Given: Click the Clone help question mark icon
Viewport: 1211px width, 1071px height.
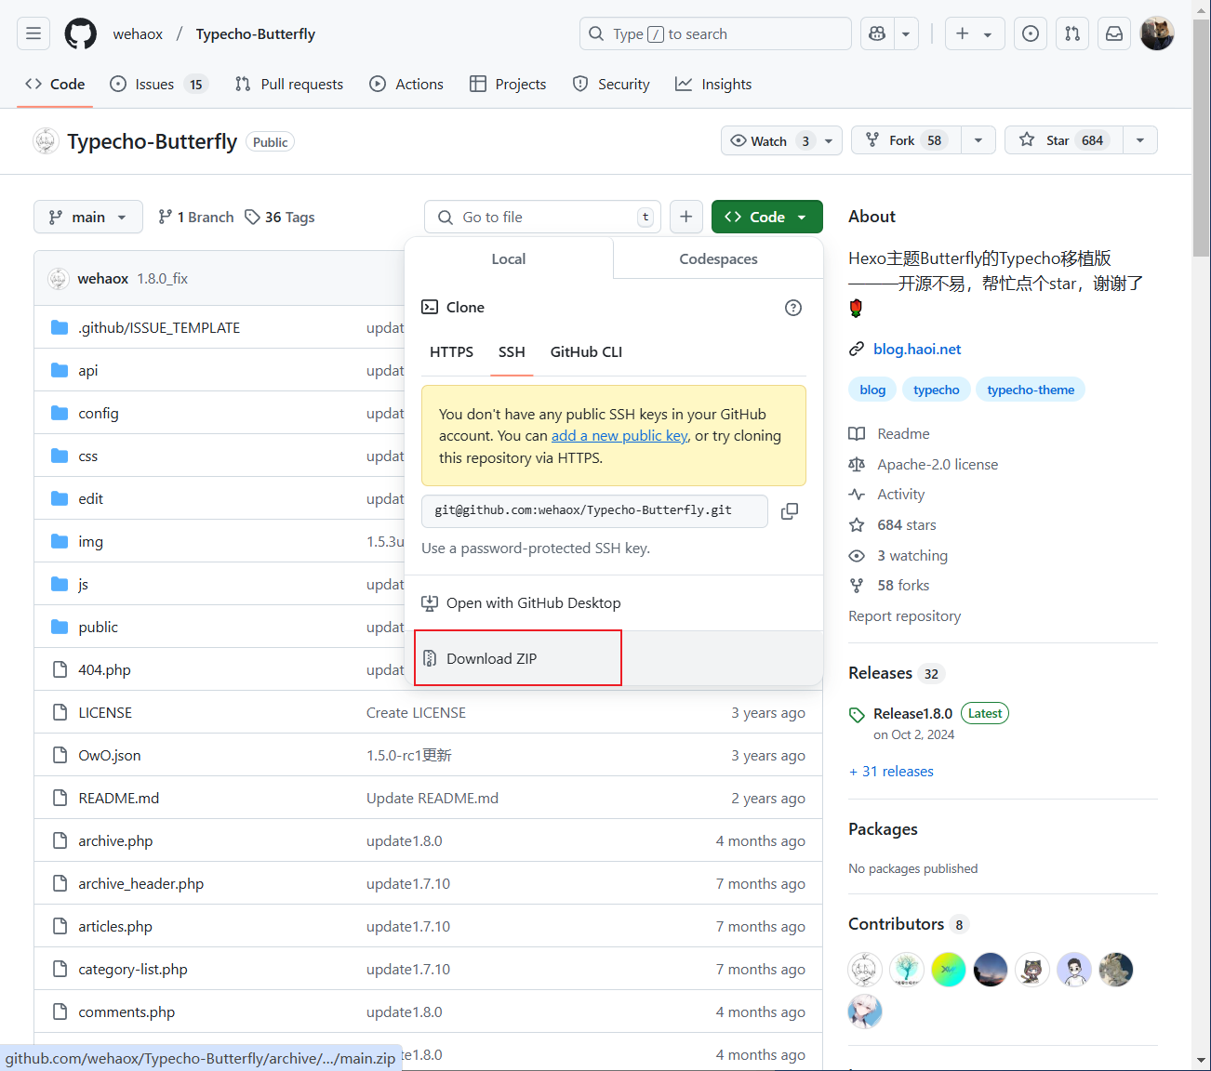Looking at the screenshot, I should click(793, 308).
